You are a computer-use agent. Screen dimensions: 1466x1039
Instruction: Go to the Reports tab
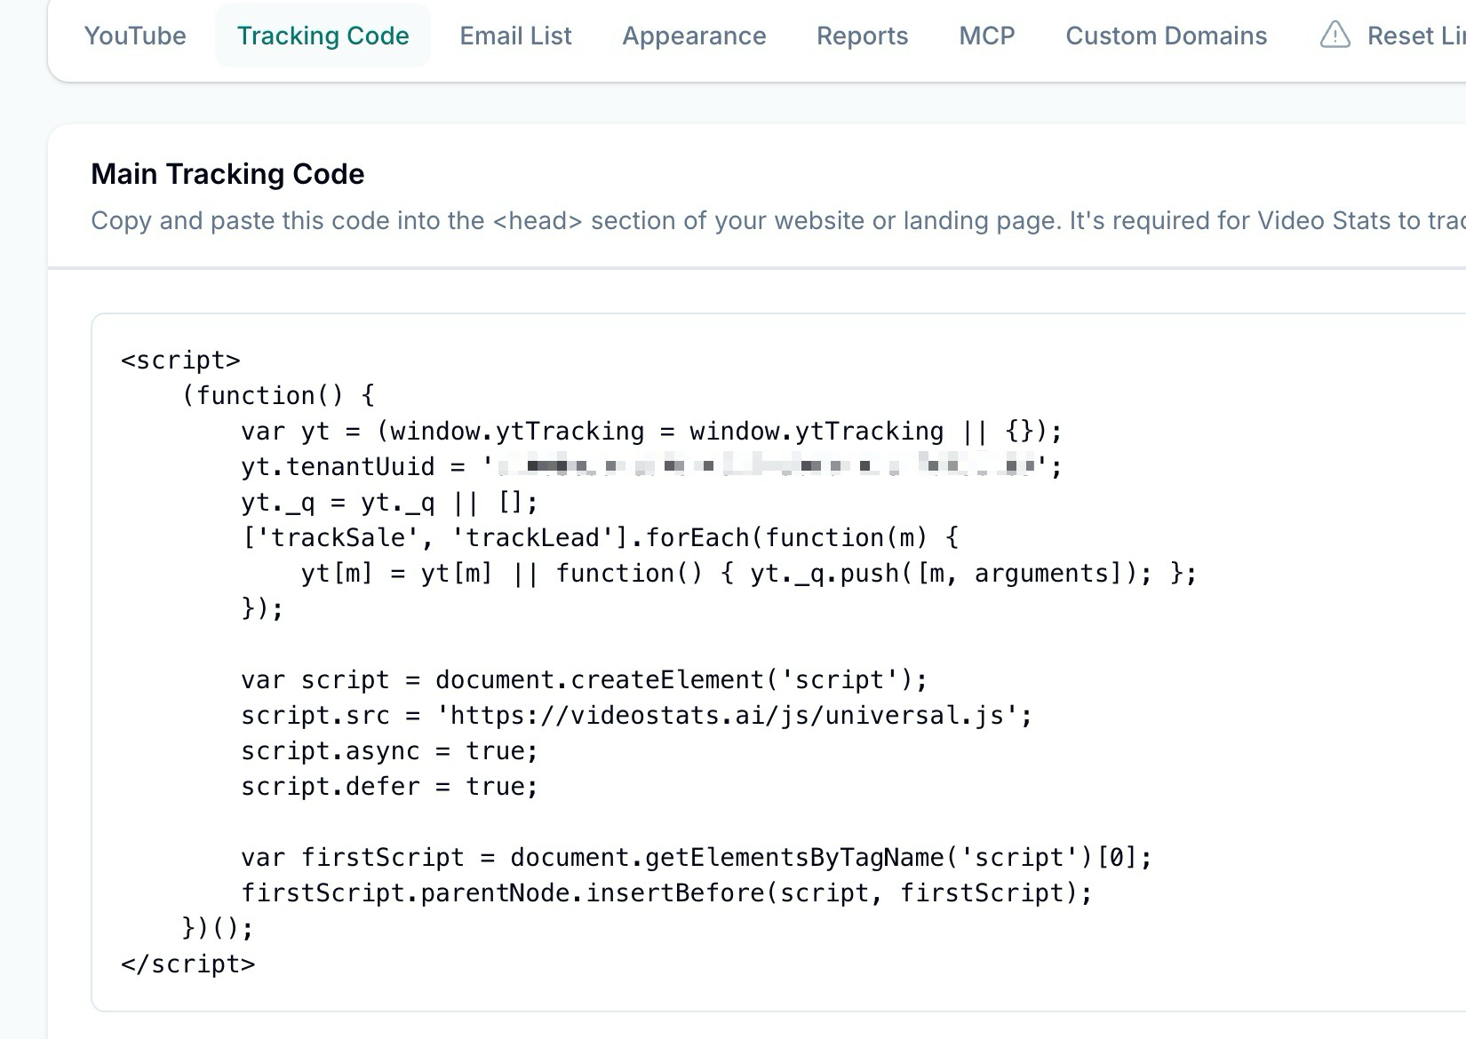(x=862, y=36)
